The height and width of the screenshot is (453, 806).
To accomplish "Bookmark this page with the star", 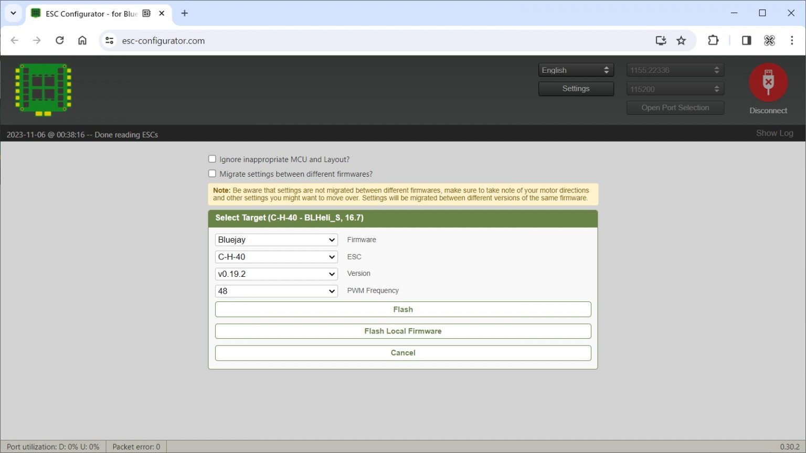I will pyautogui.click(x=681, y=40).
